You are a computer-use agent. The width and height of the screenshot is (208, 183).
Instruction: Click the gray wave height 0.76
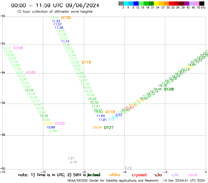click(74, 162)
